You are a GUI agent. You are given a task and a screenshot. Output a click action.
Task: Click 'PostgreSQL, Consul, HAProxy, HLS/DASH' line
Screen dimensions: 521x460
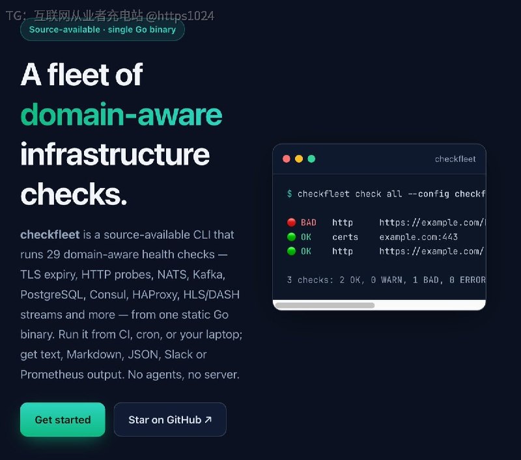pos(130,295)
